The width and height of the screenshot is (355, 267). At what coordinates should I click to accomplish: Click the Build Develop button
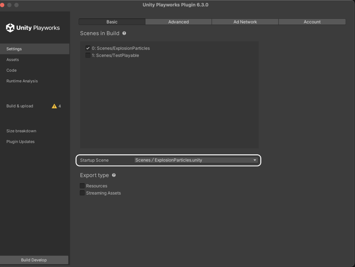(x=34, y=260)
